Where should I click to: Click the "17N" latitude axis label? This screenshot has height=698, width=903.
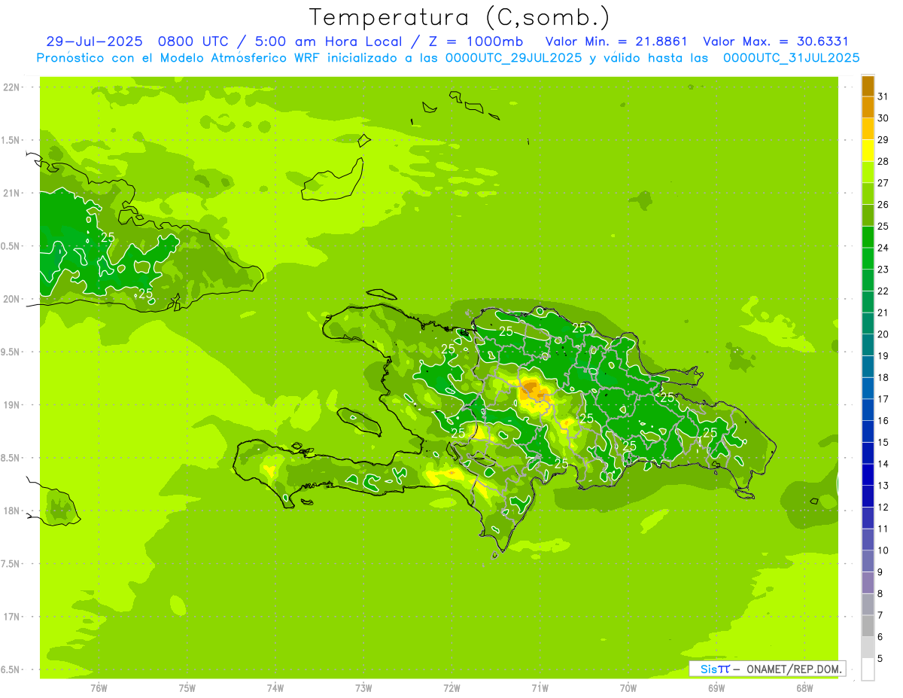pos(12,617)
